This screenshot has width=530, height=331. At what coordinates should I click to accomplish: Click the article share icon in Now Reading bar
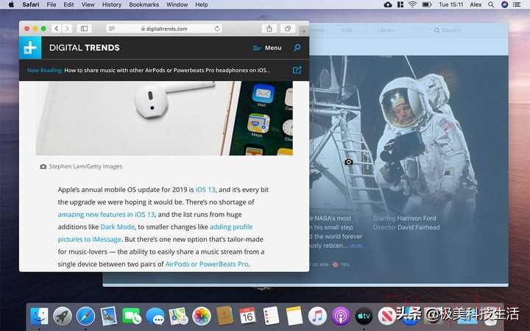pyautogui.click(x=297, y=71)
